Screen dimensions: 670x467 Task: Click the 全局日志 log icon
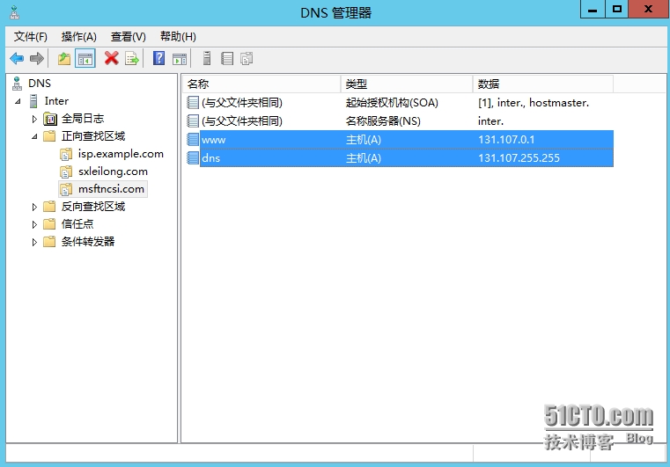pyautogui.click(x=50, y=119)
